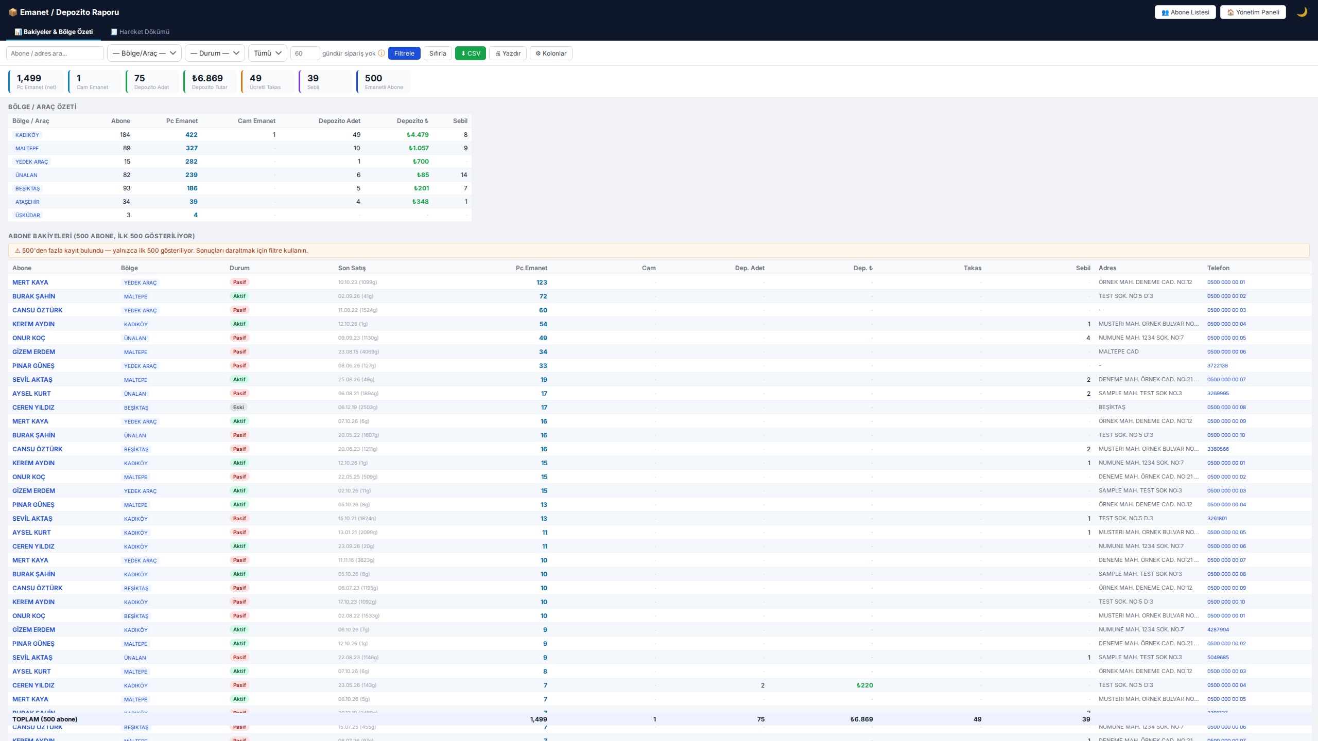This screenshot has width=1318, height=741.
Task: Open Abone Listesi page
Action: pos(1185,12)
